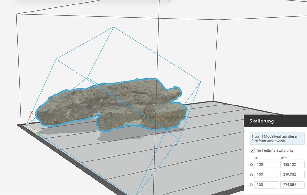This screenshot has width=307, height=195.
Task: Click the blue Z axis marker
Action: (x=35, y=118)
